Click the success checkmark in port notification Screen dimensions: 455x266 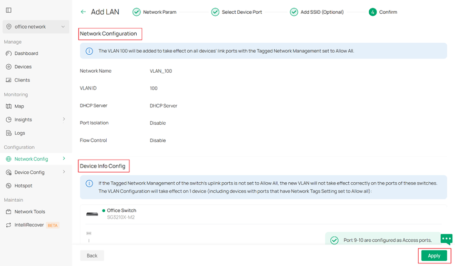335,240
